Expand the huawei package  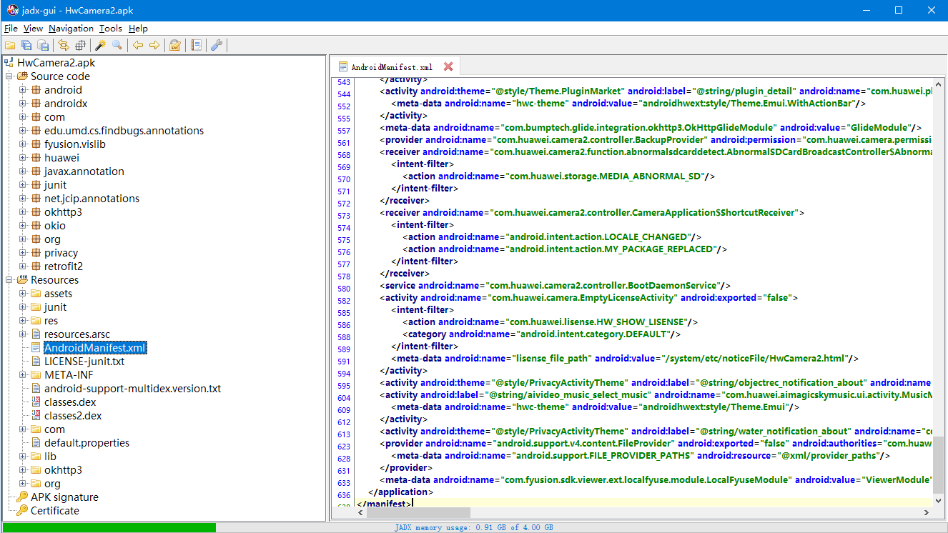click(23, 158)
